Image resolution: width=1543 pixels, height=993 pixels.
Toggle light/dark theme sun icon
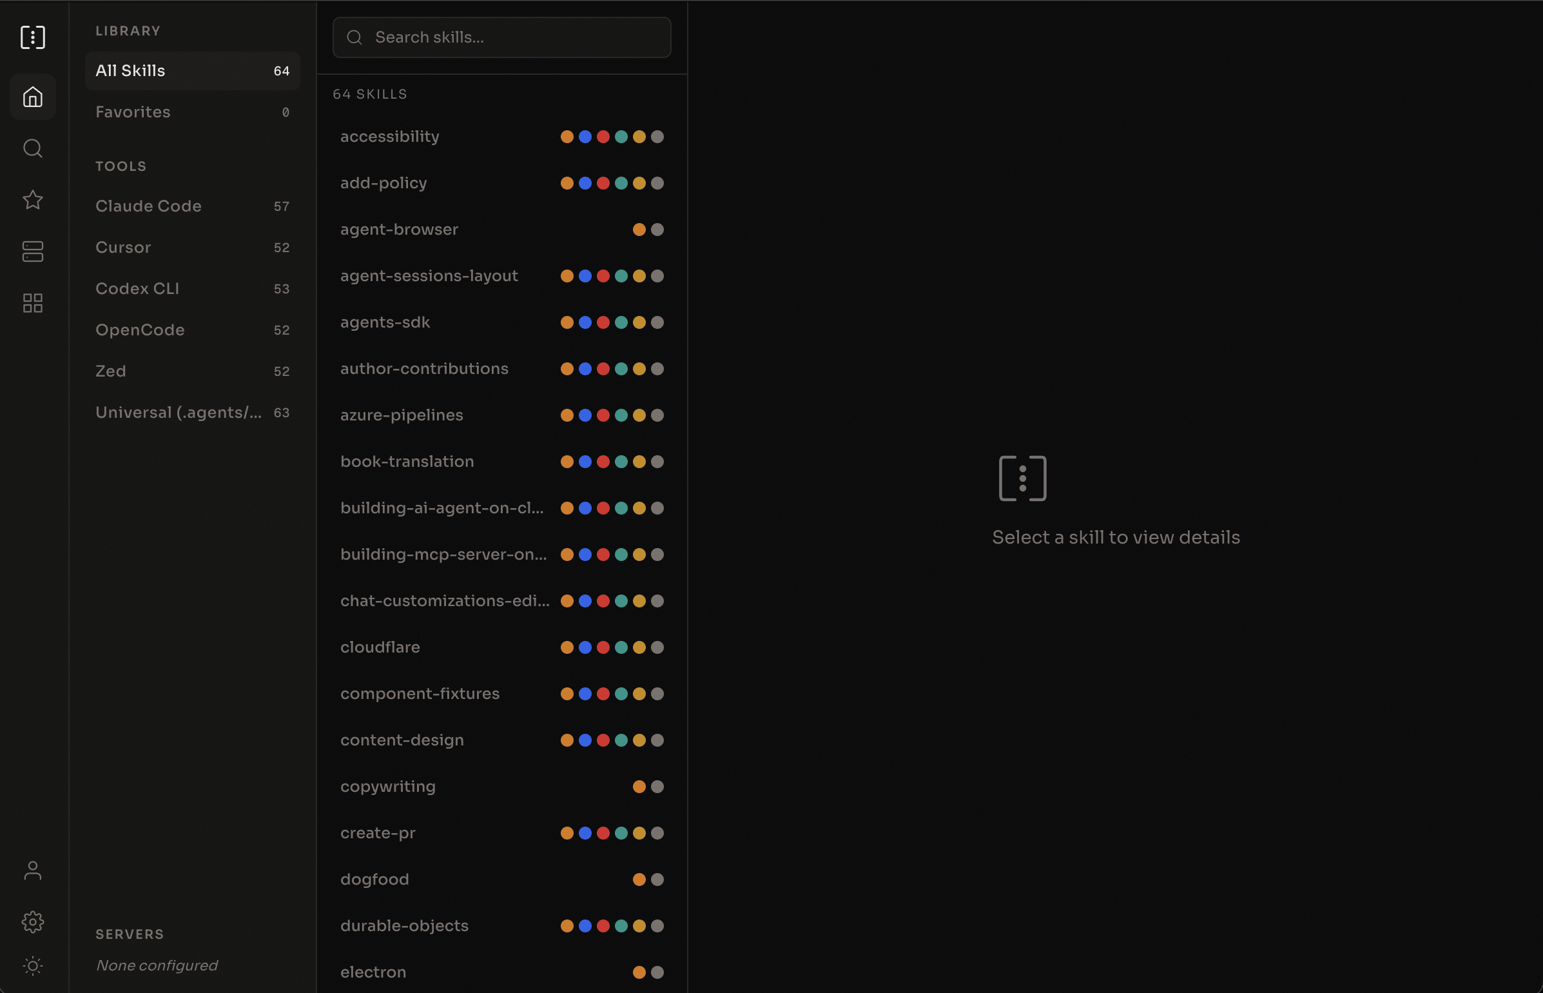click(33, 966)
